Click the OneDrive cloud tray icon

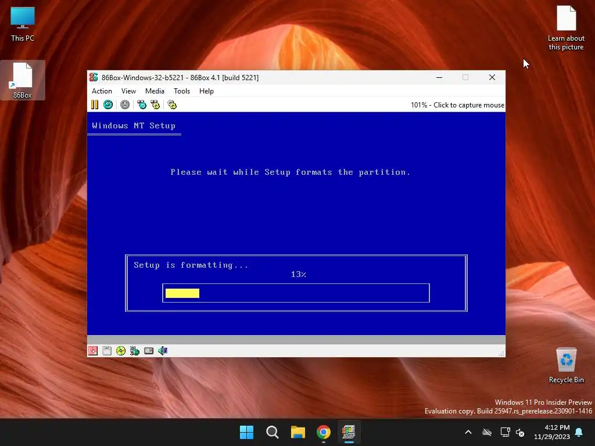click(x=487, y=432)
